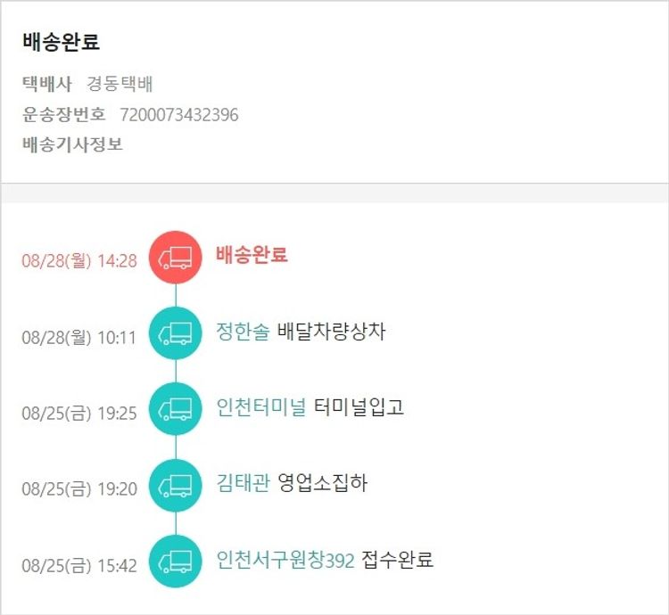Open the 인천터미널 terminal link

coord(260,407)
